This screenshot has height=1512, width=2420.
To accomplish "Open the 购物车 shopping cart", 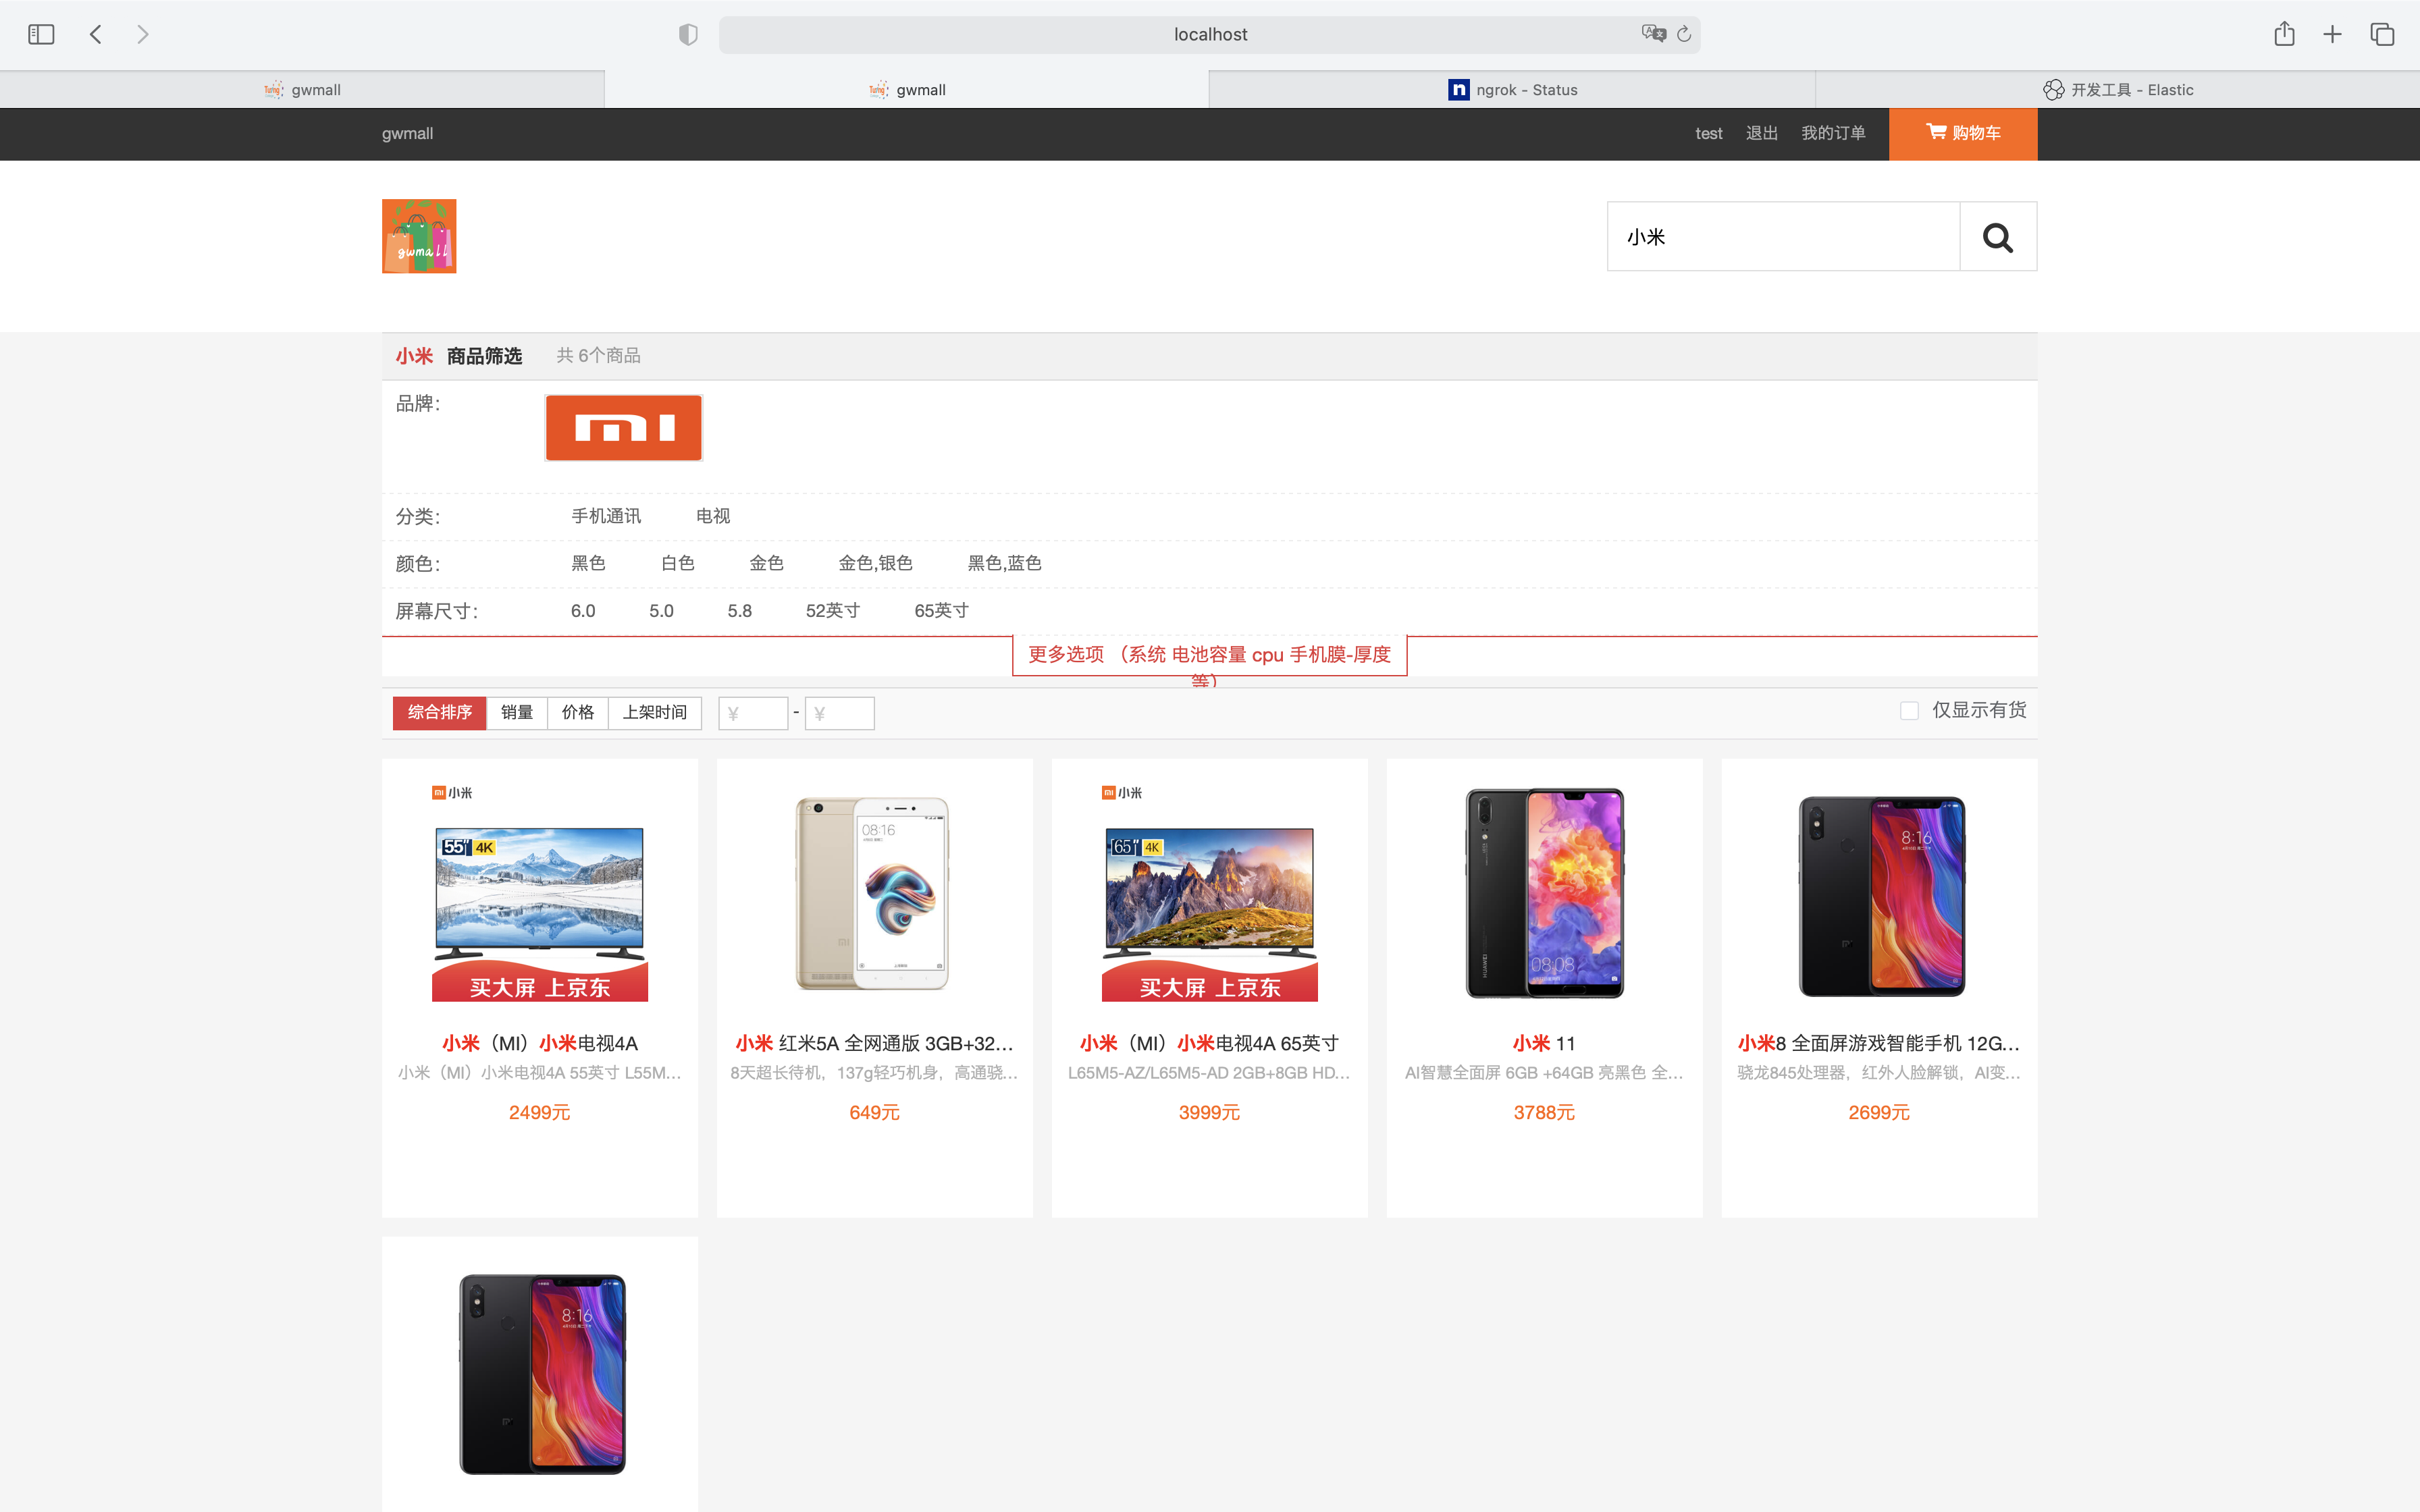I will tap(1963, 133).
